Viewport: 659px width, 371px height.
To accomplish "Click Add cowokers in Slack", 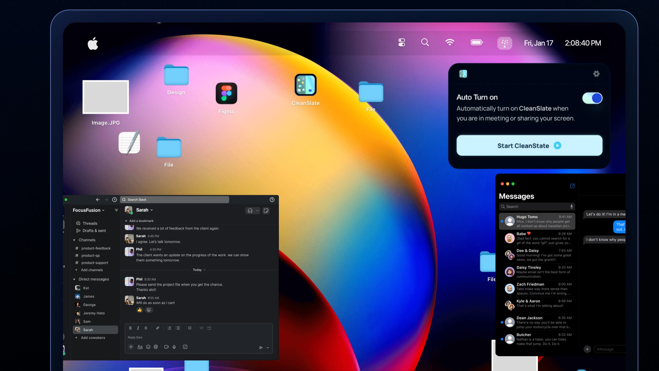I will coord(90,338).
